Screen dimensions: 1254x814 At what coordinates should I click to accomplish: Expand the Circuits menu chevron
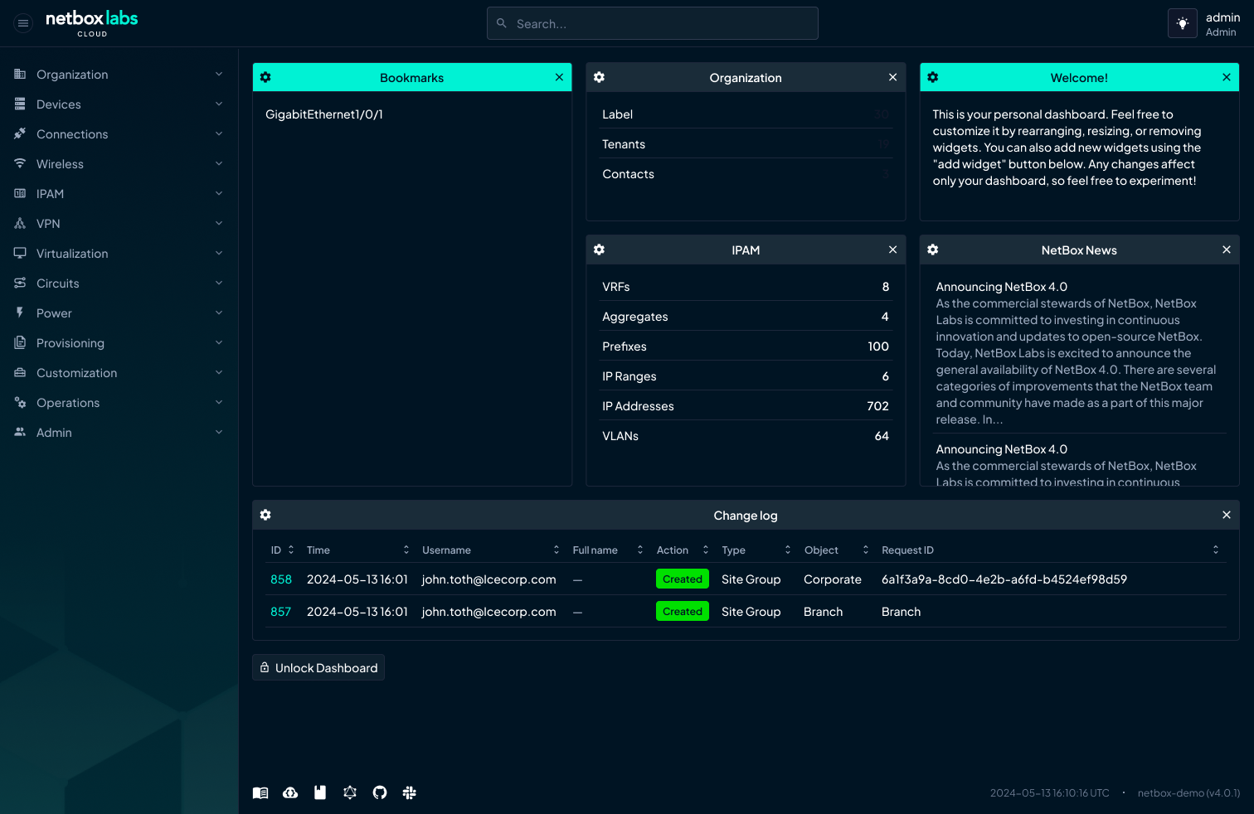[x=219, y=283]
